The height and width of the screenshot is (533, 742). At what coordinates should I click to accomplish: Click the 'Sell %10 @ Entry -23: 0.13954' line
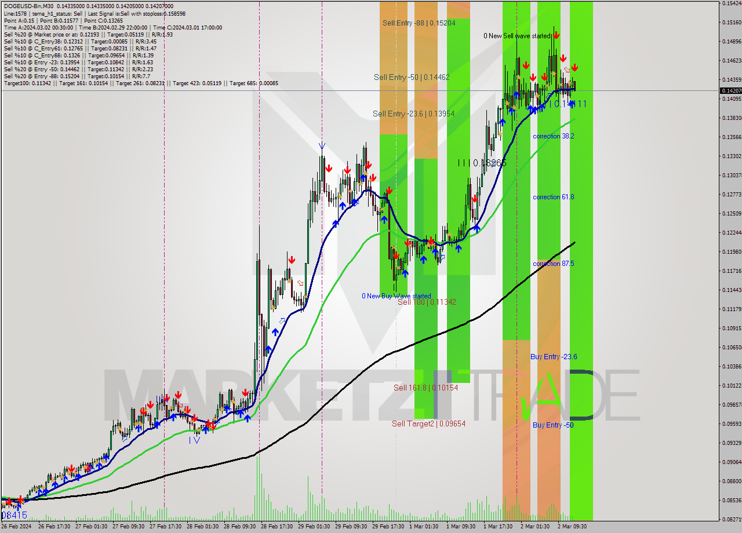(x=78, y=62)
